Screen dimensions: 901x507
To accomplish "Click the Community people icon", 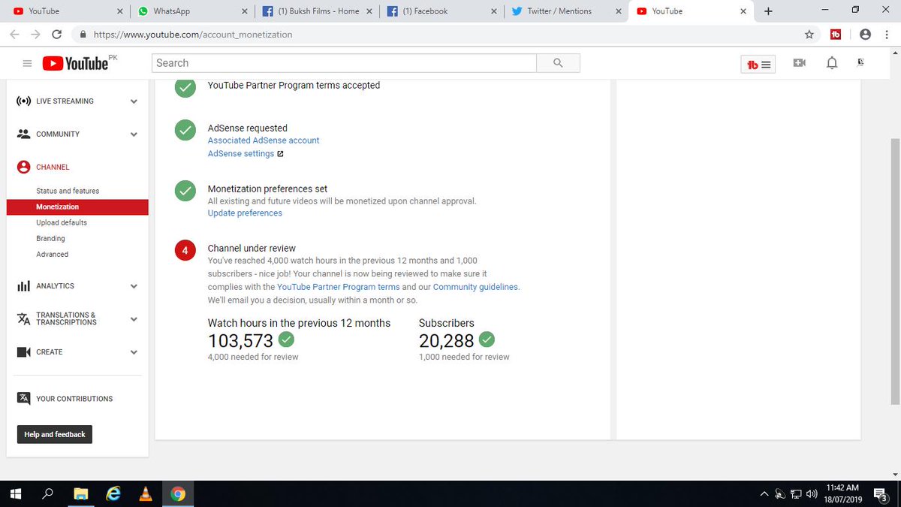I will pyautogui.click(x=23, y=134).
